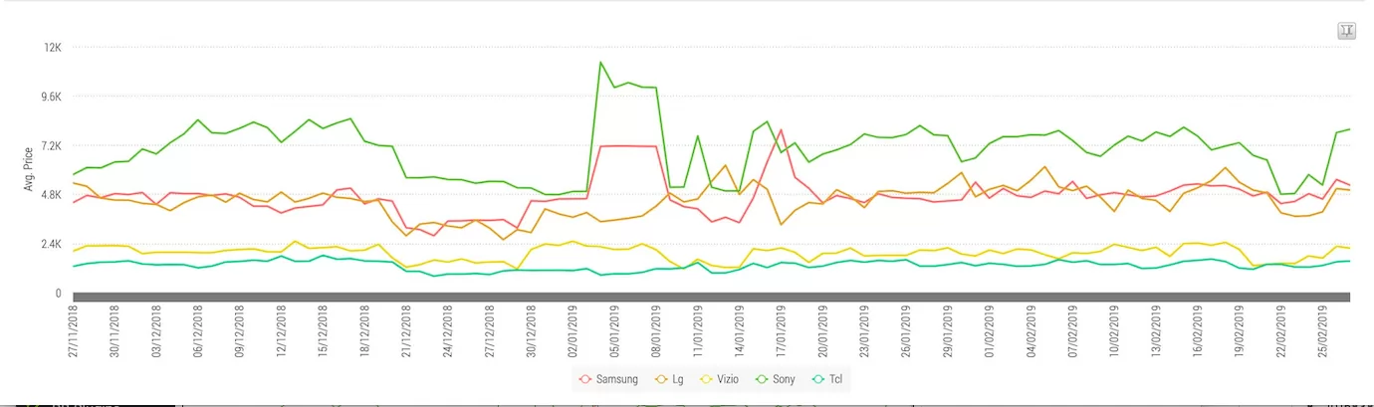1374x407 pixels.
Task: Click the 12K label on the y-axis
Action: tap(51, 48)
